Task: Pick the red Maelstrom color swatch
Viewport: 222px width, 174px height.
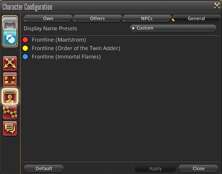Action: tap(25, 40)
